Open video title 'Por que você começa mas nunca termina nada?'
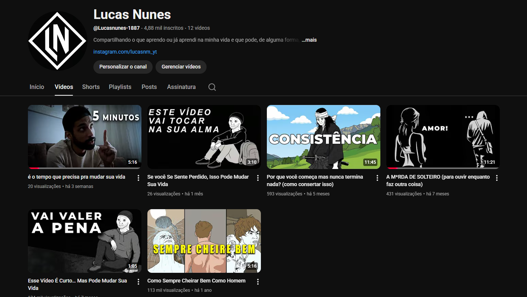The image size is (527, 297). point(315,181)
